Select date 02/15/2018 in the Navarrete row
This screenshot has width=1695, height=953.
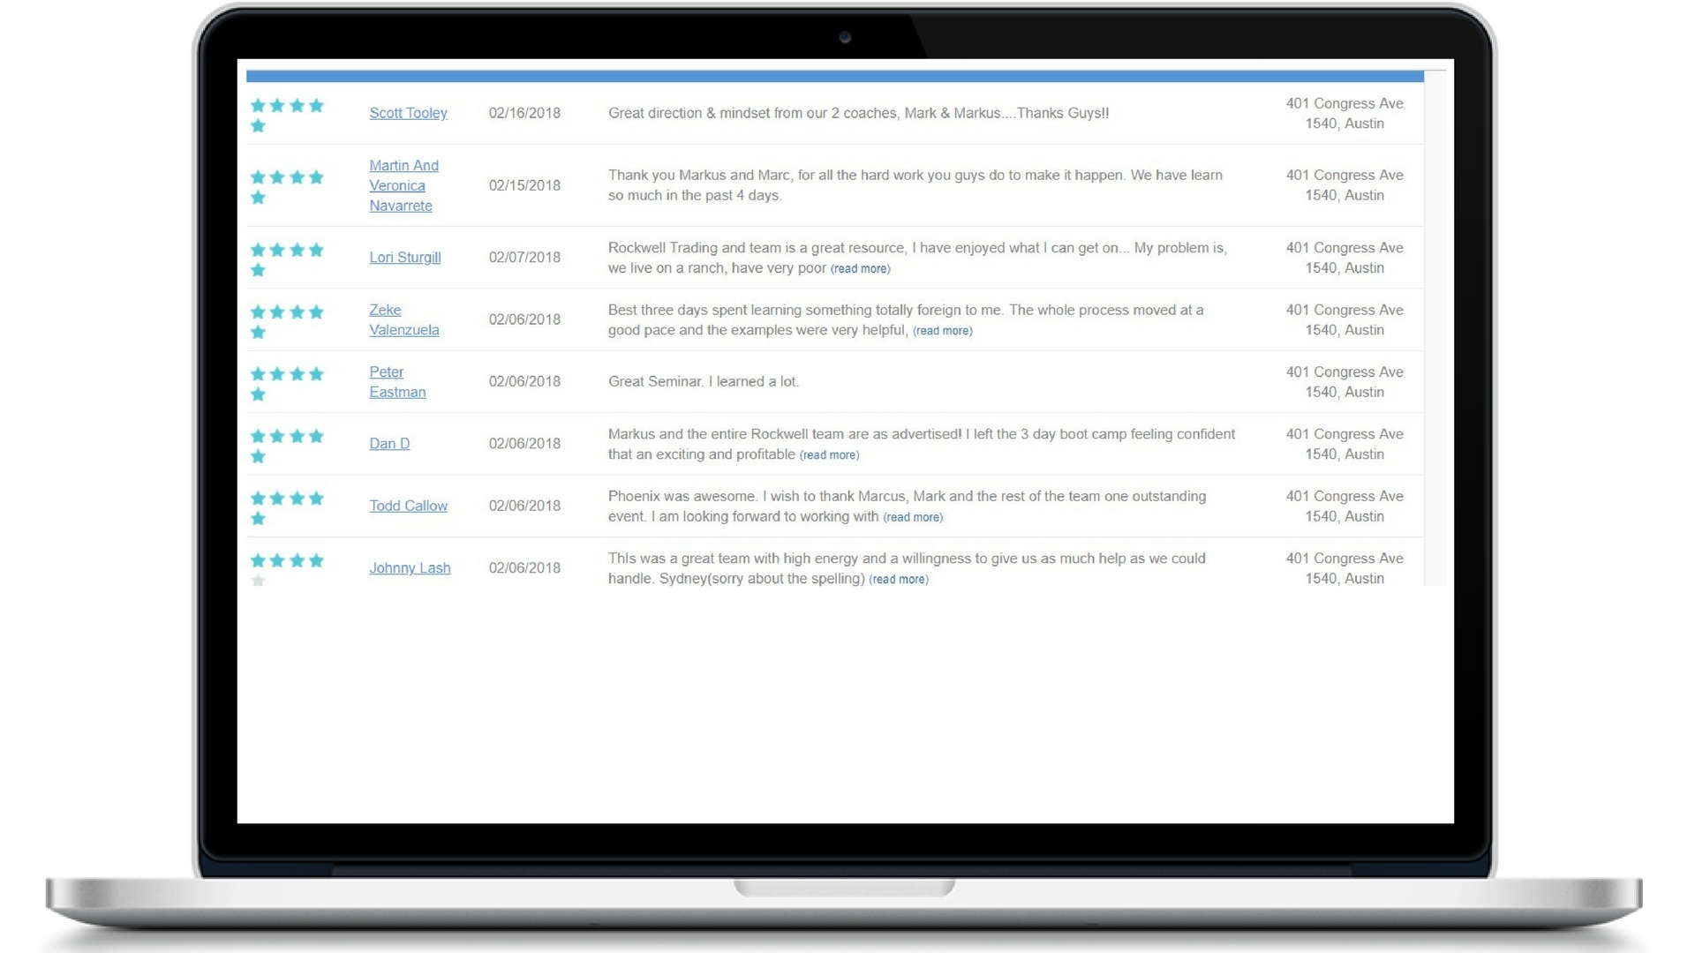click(524, 185)
